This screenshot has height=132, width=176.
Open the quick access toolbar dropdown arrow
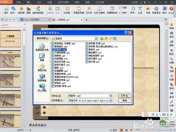(18, 19)
